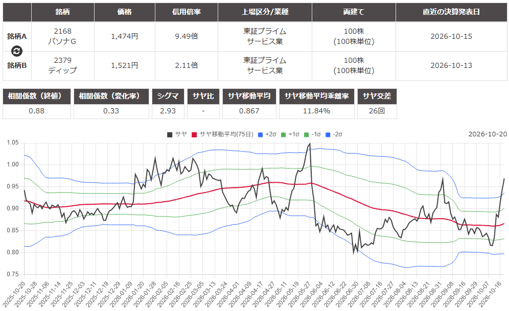Click the 銘柄B row label

(17, 65)
